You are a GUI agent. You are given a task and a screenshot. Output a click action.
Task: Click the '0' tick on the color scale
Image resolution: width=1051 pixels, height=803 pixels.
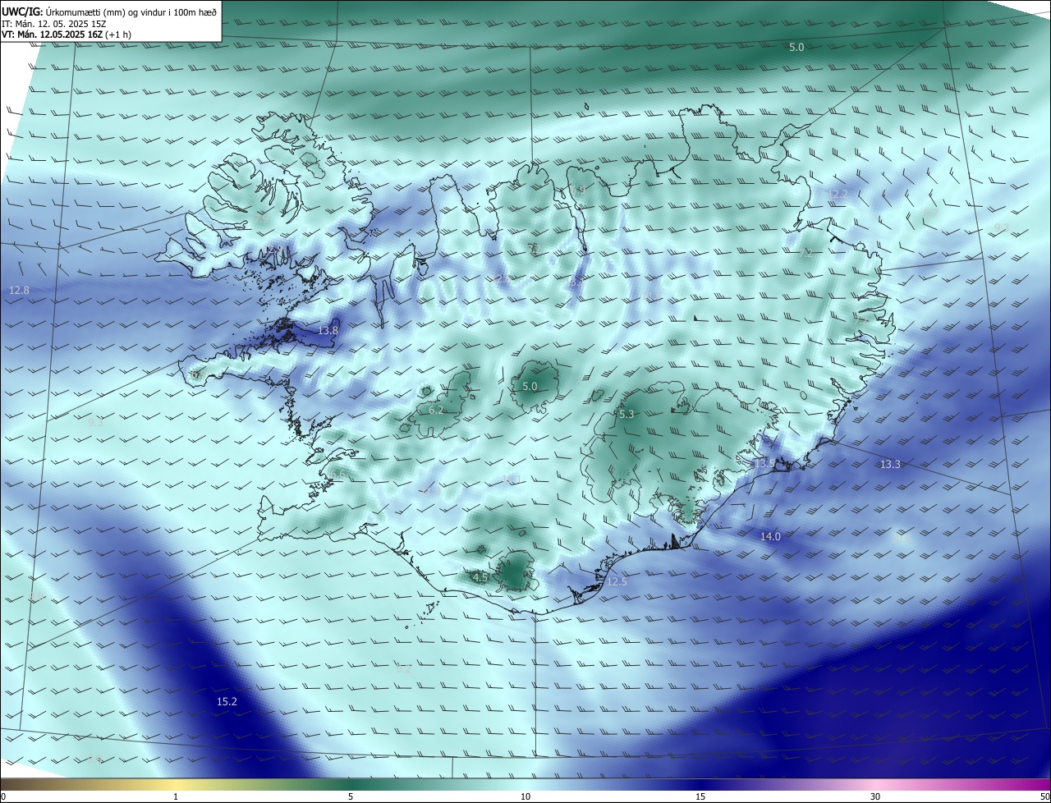click(3, 796)
